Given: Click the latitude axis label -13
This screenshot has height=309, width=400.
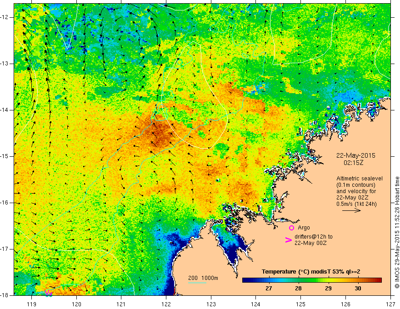Looking at the screenshot, I should (5, 64).
